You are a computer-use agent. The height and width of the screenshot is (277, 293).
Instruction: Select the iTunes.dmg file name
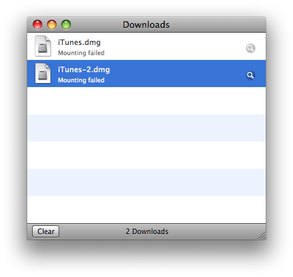pos(79,42)
